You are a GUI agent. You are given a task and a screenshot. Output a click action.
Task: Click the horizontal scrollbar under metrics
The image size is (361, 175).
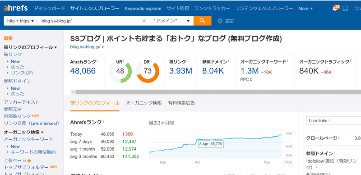(x=217, y=92)
